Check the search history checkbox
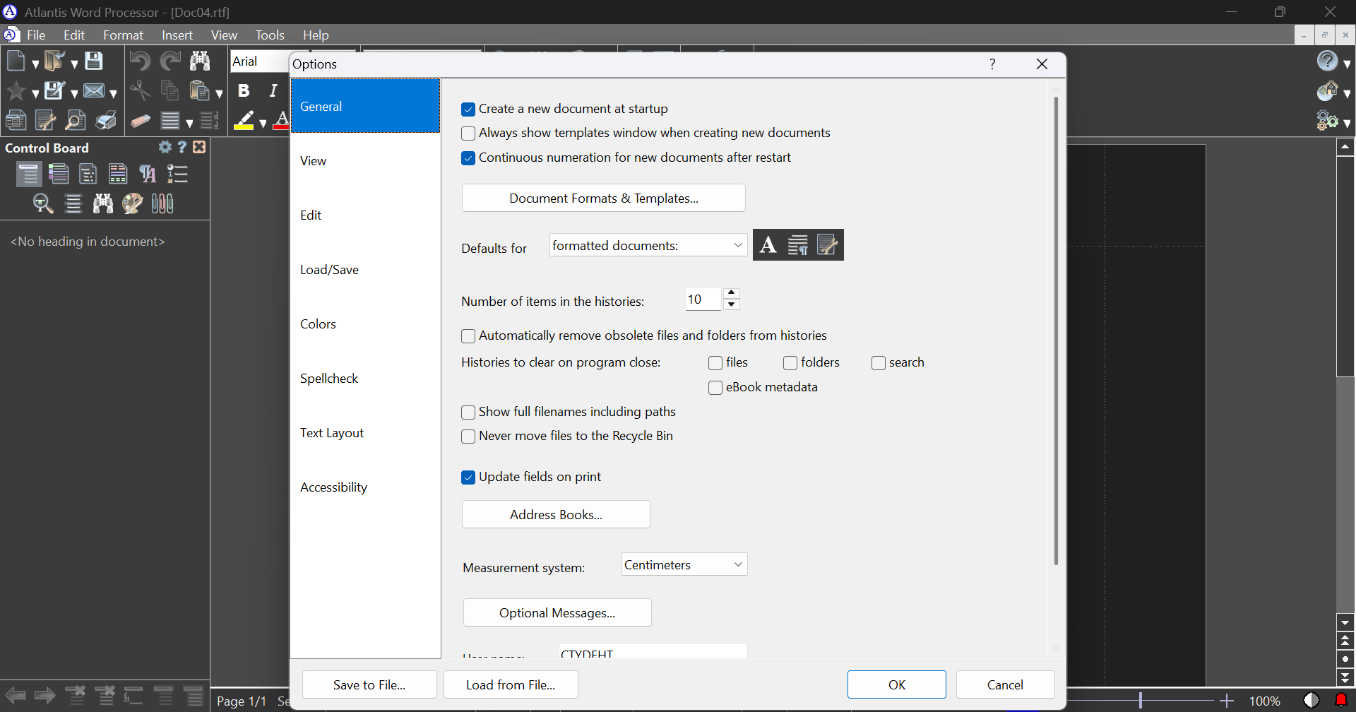 click(879, 363)
